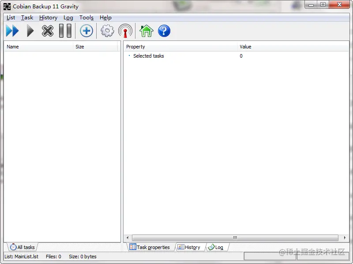Click the scrollbar left arrow

128,238
